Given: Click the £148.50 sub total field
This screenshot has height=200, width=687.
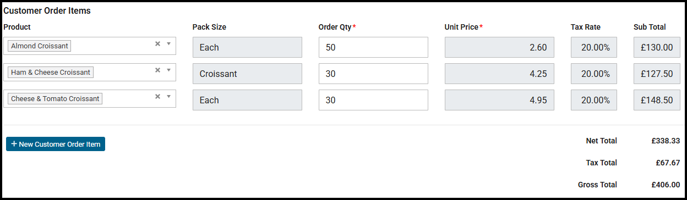Looking at the screenshot, I should pyautogui.click(x=657, y=100).
